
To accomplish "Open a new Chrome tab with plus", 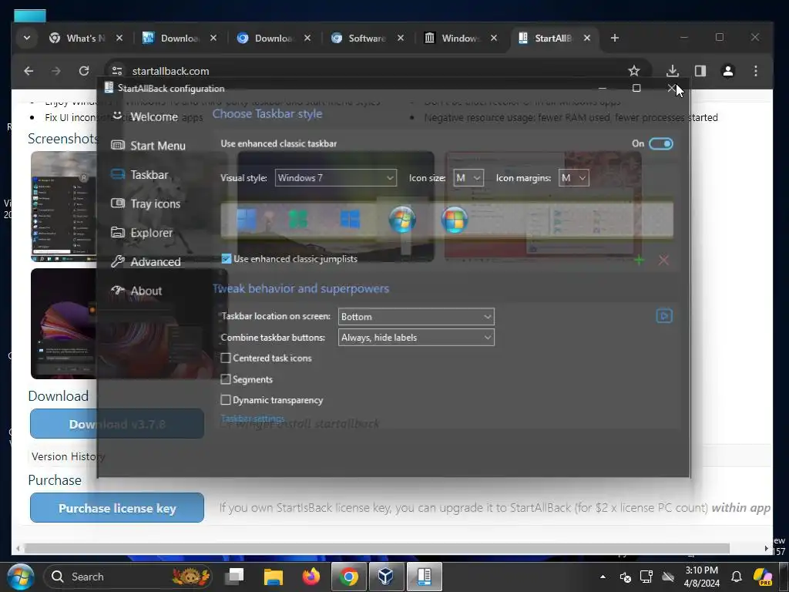I will pos(614,38).
